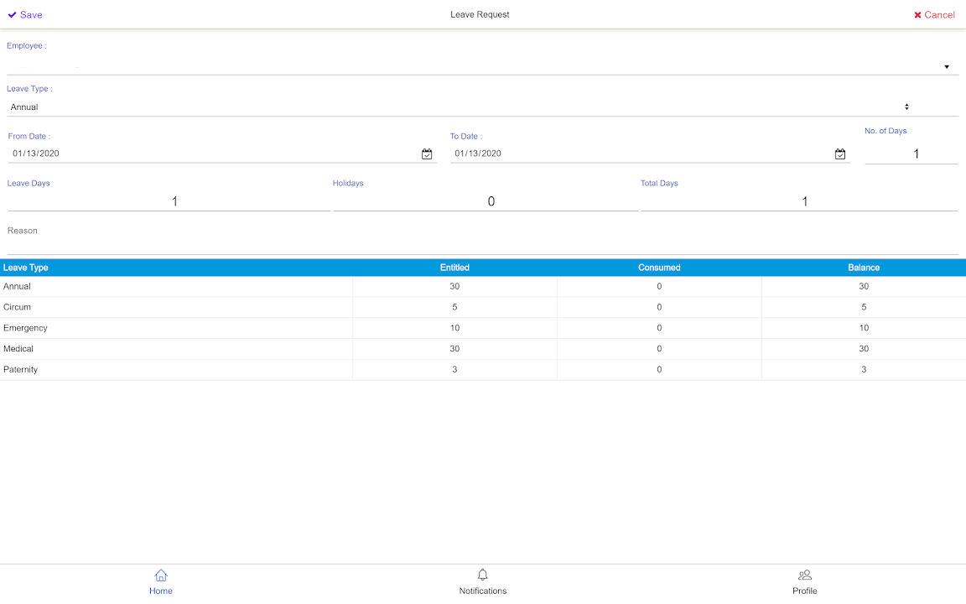Click the Total Days value field

click(799, 201)
